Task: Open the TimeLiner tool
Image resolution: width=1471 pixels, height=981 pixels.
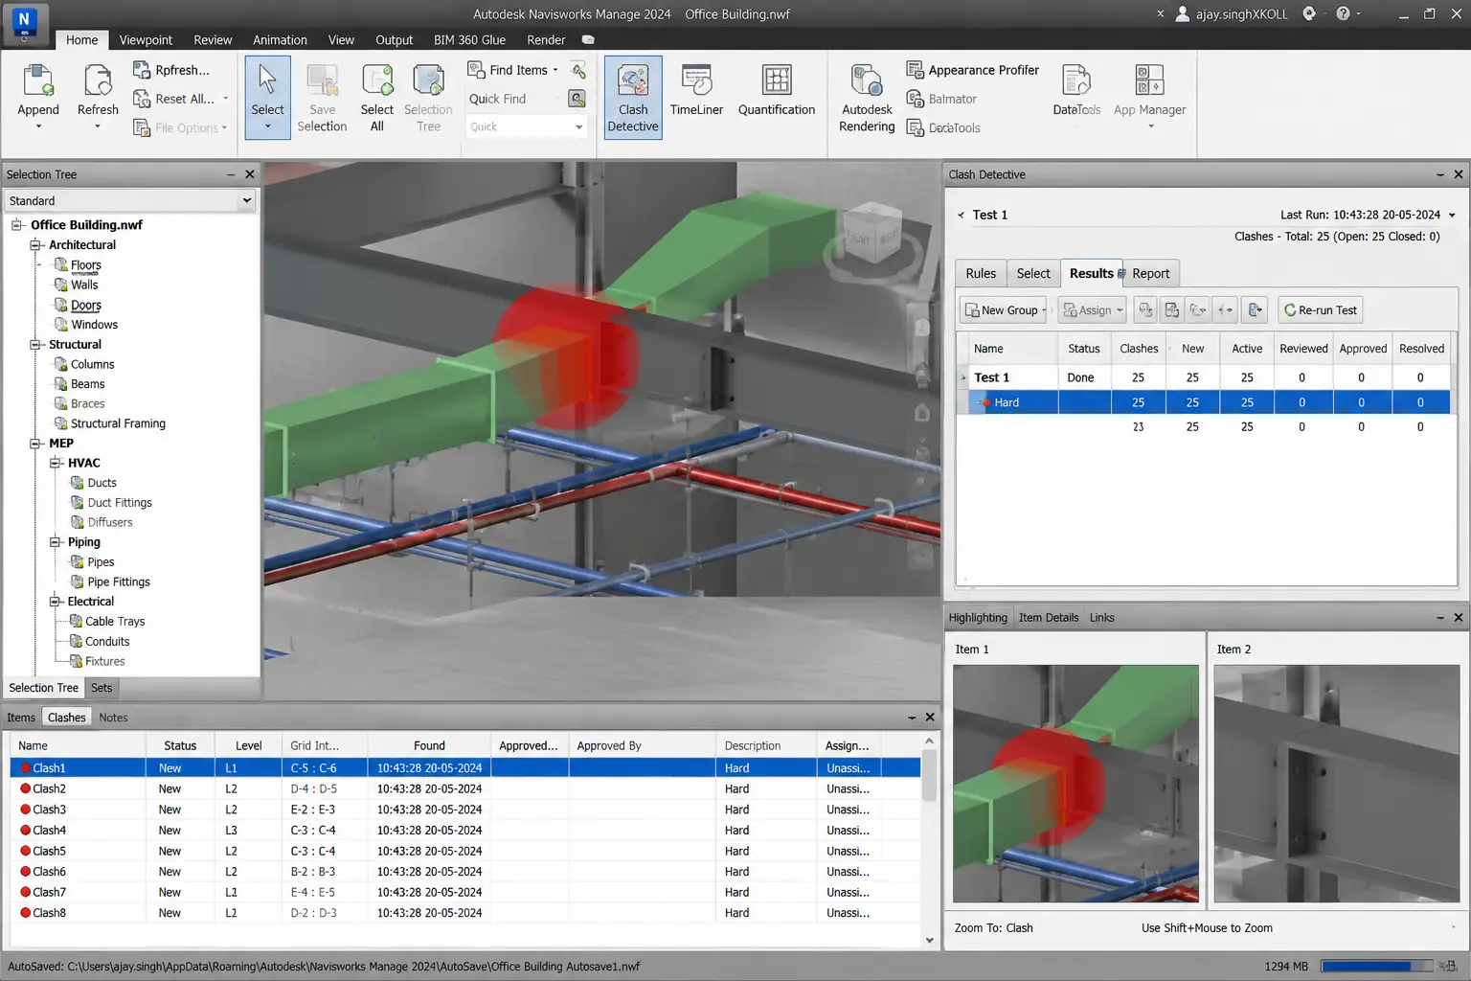Action: 696,91
